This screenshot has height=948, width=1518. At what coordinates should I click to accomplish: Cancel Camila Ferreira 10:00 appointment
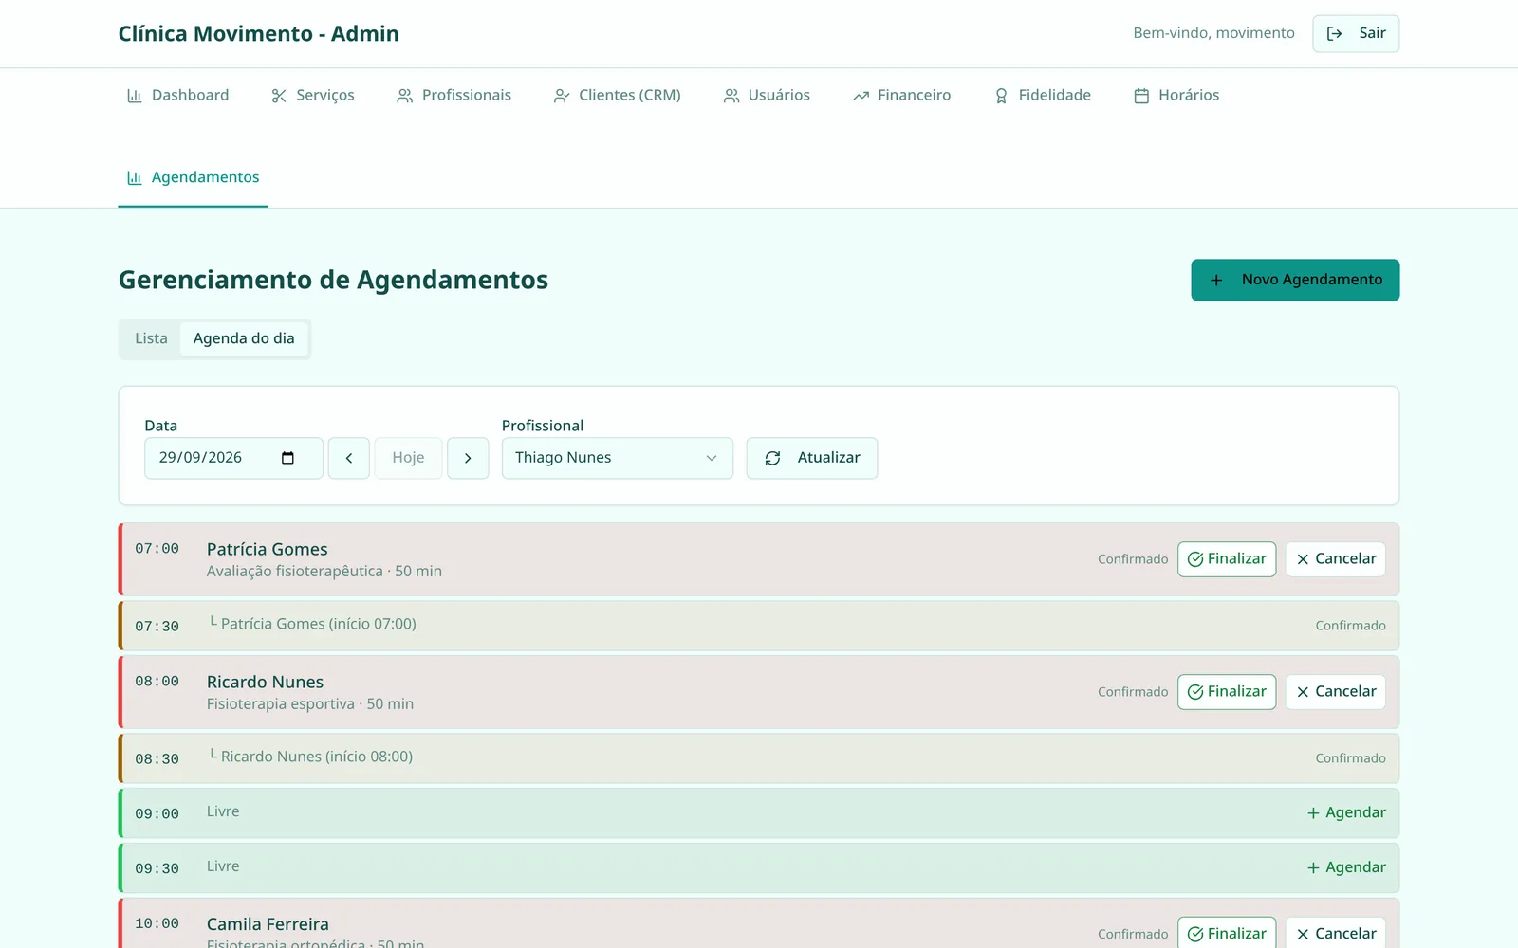1335,934
